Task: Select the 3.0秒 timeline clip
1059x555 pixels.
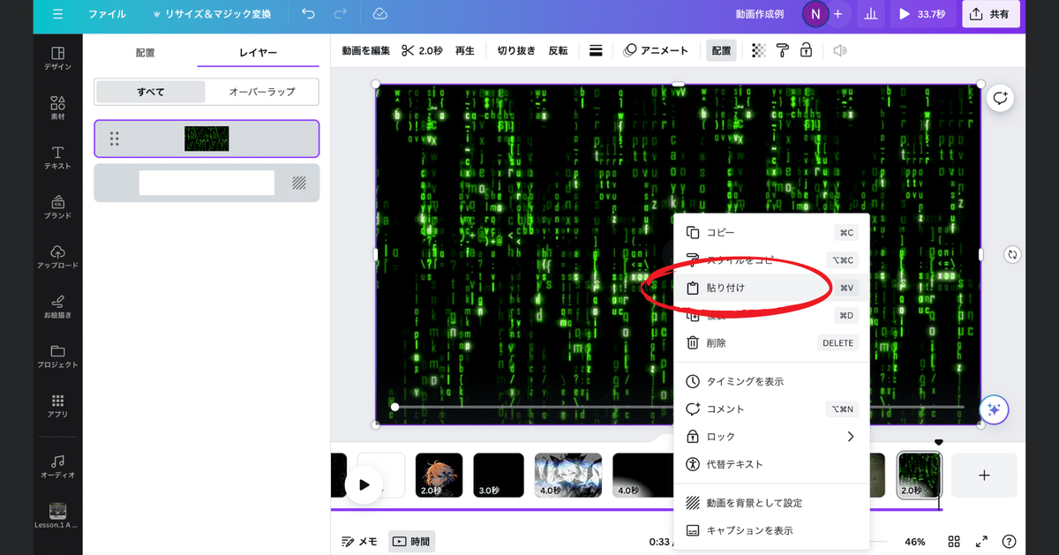Action: [499, 476]
